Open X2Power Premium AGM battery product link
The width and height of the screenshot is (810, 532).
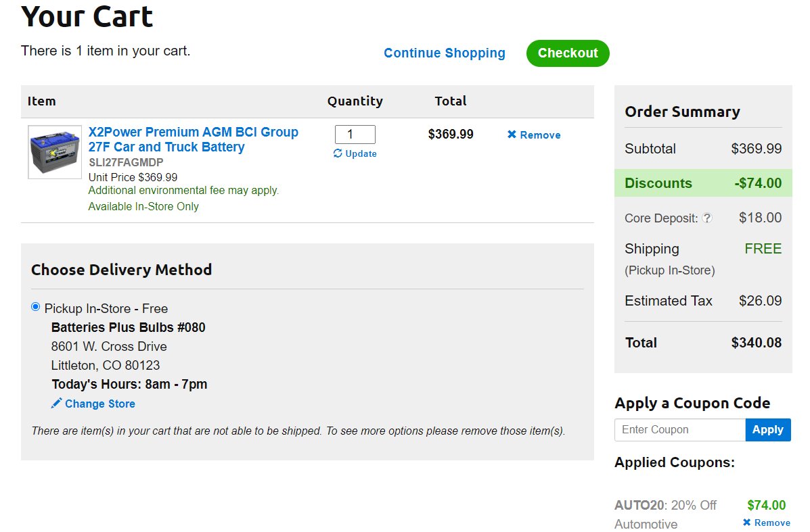(x=194, y=139)
